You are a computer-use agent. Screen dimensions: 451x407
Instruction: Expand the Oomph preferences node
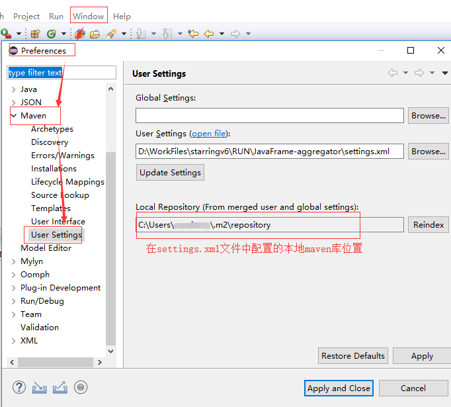click(13, 275)
